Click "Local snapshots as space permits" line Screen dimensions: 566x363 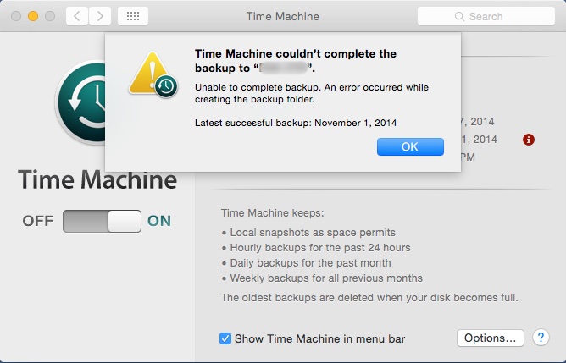[x=313, y=233]
